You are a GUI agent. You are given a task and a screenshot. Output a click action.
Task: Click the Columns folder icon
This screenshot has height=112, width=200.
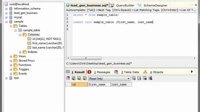(25, 35)
